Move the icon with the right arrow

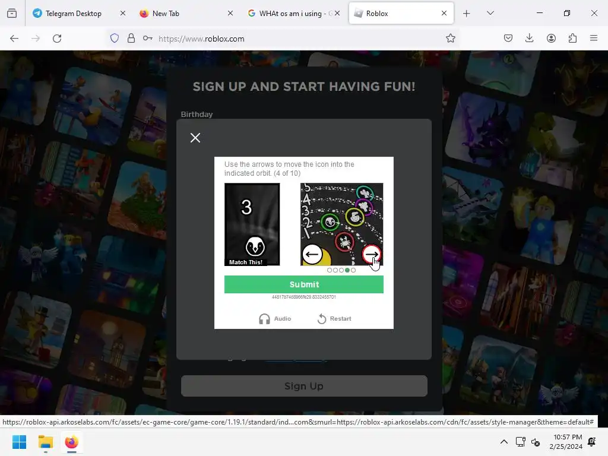(x=372, y=254)
